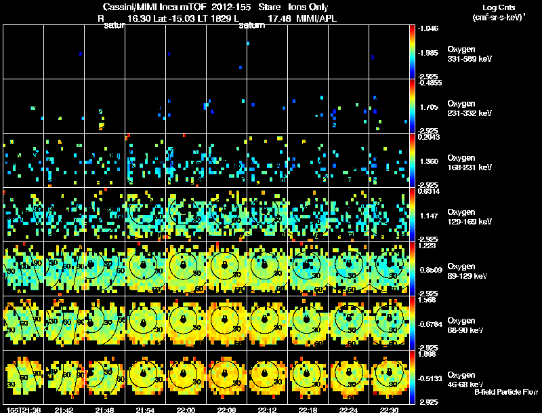Click the 22:12 panel in Oxygen 129-169 keV row

[267, 214]
